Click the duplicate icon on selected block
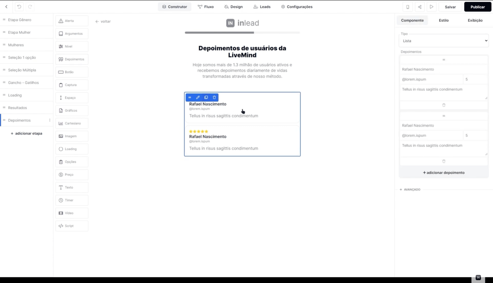The image size is (493, 283). click(x=206, y=98)
